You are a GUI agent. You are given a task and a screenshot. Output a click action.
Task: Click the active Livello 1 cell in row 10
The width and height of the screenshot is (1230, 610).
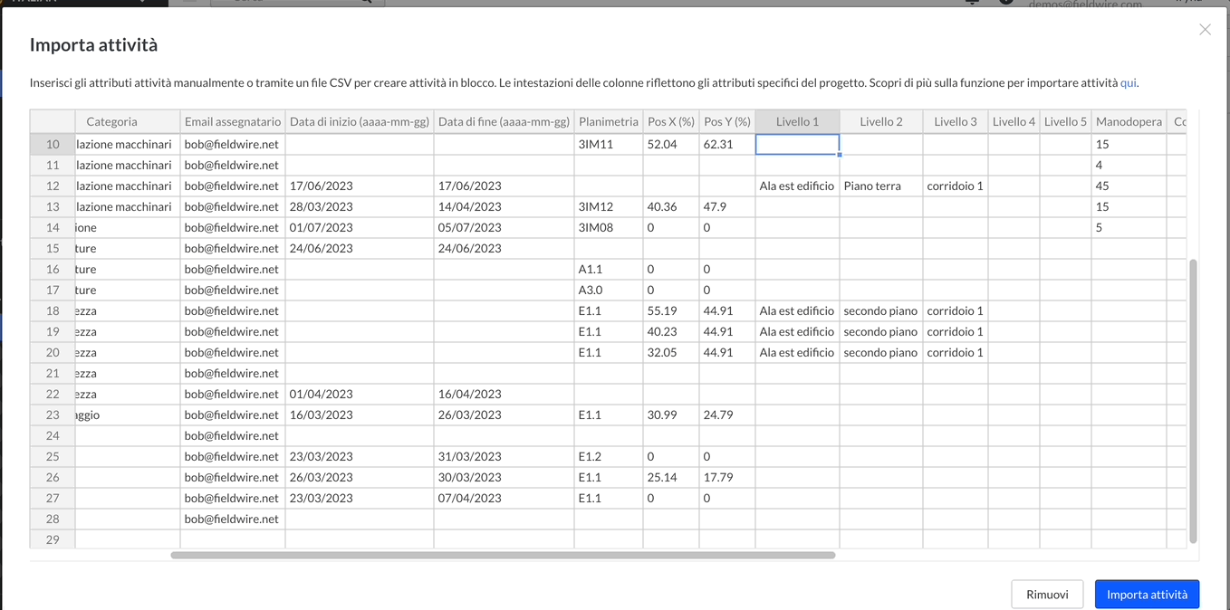click(797, 144)
